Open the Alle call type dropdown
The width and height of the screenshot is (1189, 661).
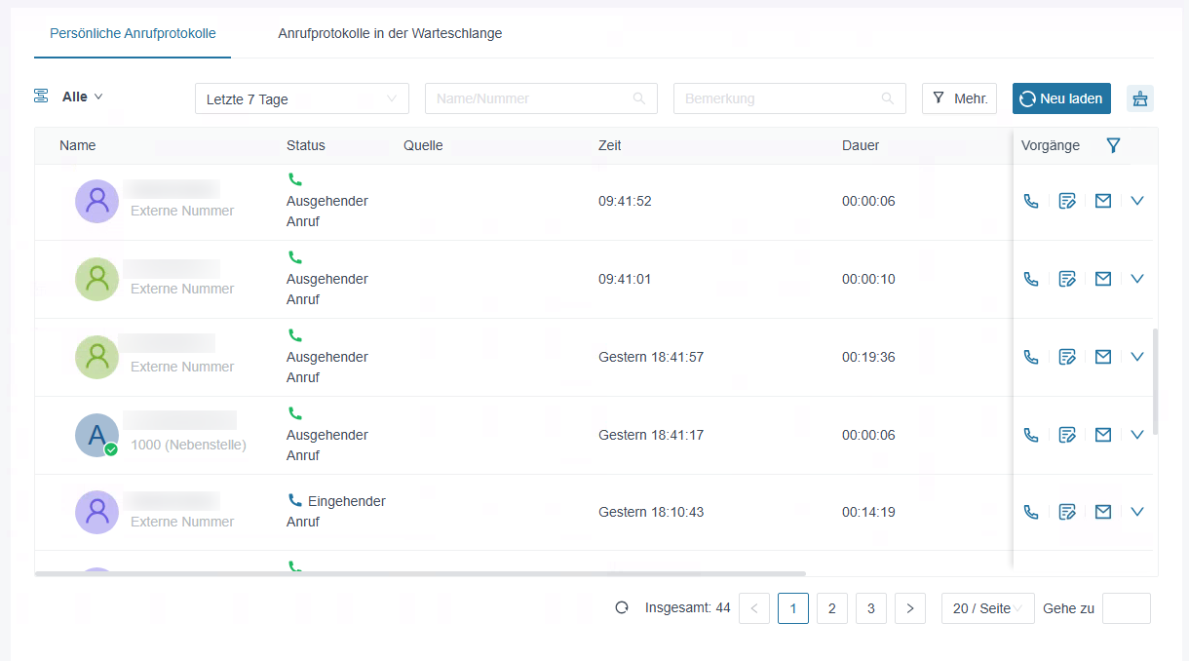click(83, 97)
